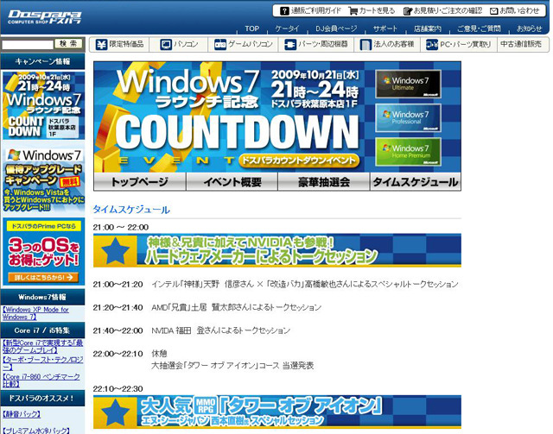This screenshot has width=553, height=434.
Task: Select the 中古通信販売 navigation item
Action: [x=521, y=44]
